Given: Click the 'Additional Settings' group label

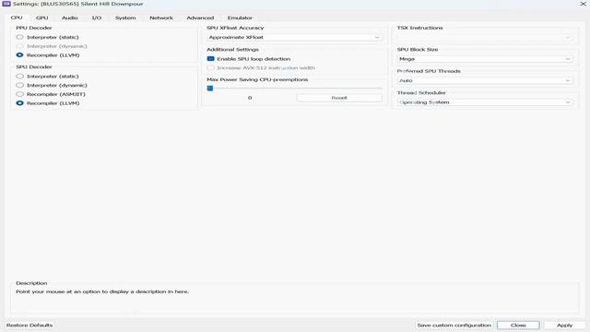Looking at the screenshot, I should pos(232,49).
